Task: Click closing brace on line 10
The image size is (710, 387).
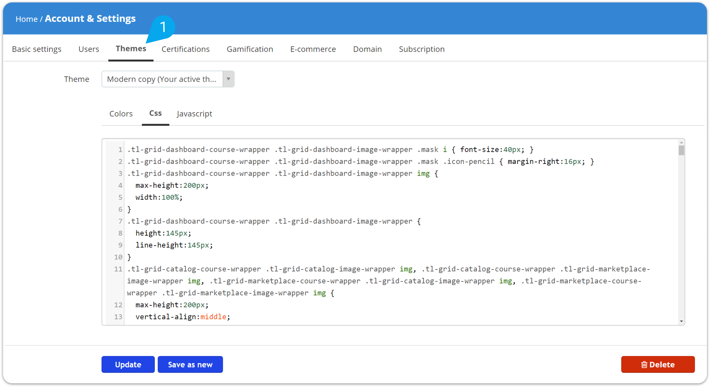Action: click(129, 257)
